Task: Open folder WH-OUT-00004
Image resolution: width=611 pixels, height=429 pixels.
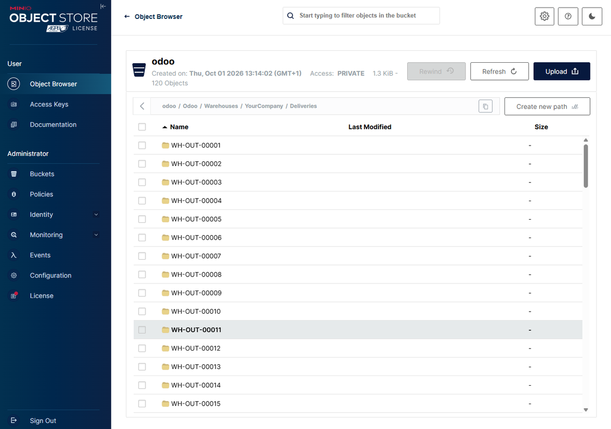Action: (196, 201)
